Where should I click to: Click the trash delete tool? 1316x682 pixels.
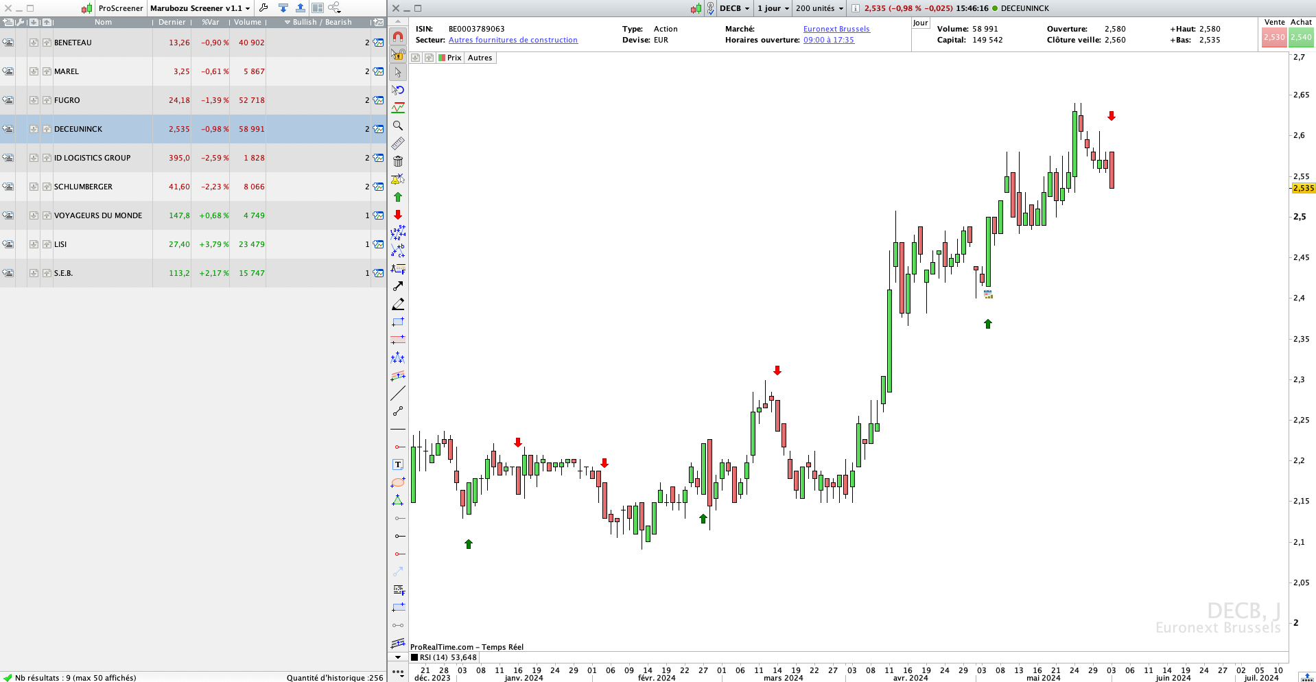[x=398, y=161]
